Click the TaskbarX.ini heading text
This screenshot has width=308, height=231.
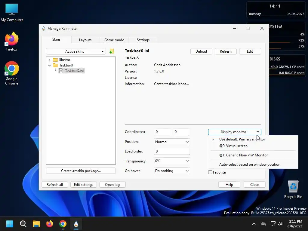(137, 51)
